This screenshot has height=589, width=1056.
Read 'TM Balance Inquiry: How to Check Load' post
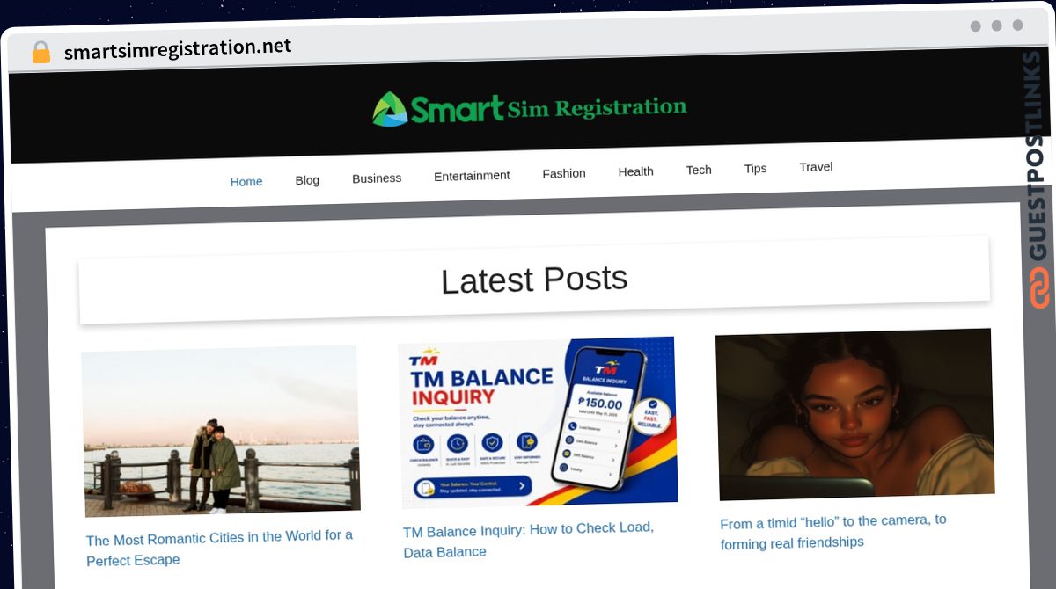point(529,540)
